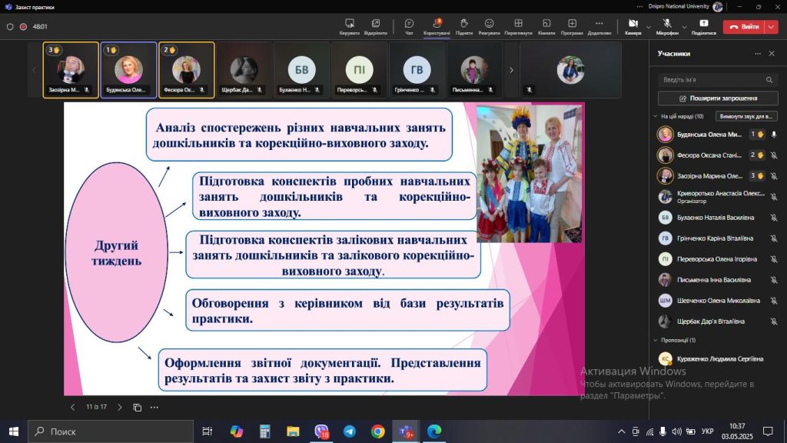Go to the next slide

[x=119, y=408]
